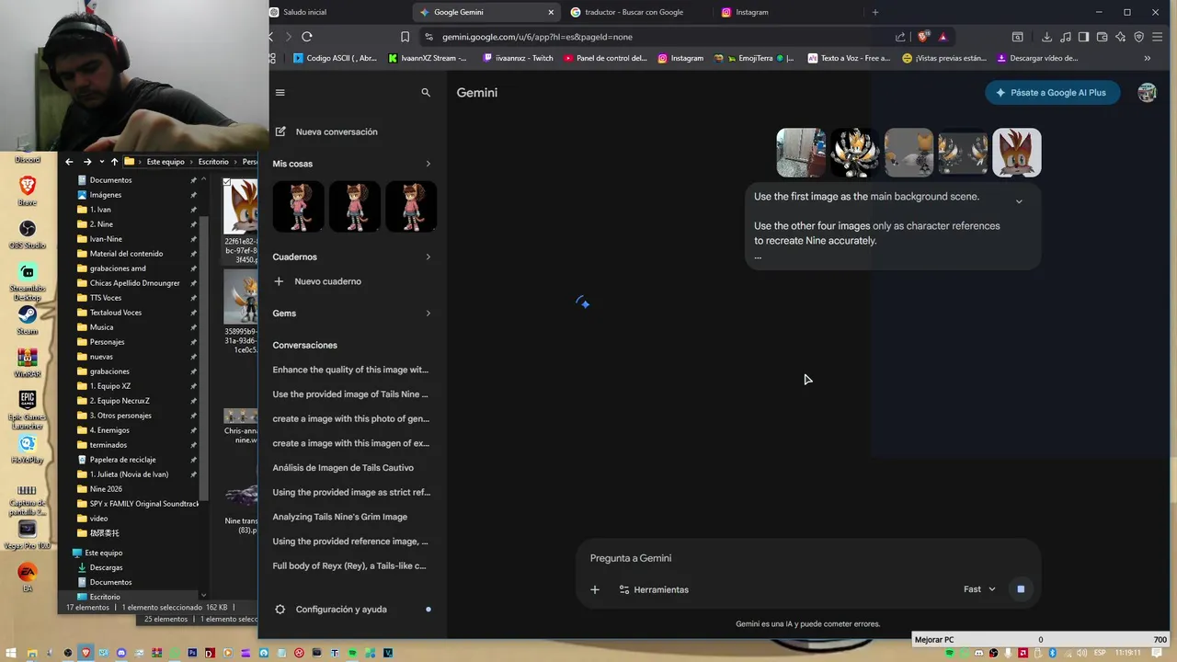The width and height of the screenshot is (1177, 662).
Task: Show more bookmarks with double chevron
Action: [x=1147, y=58]
